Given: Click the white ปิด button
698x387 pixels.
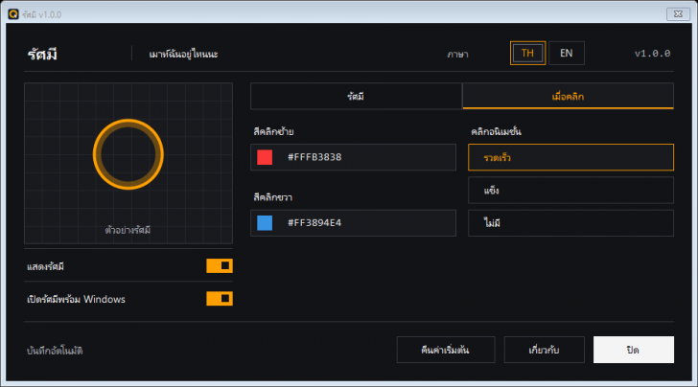Looking at the screenshot, I should click(634, 350).
